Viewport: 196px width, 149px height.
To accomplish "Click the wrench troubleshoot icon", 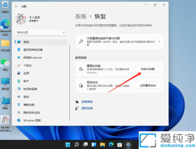I will tap(81, 41).
